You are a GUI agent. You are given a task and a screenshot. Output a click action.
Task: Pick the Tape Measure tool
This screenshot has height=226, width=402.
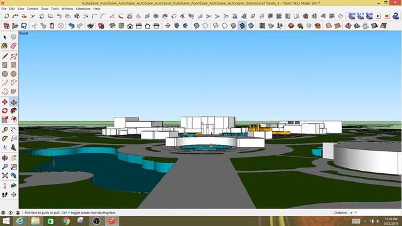4,130
